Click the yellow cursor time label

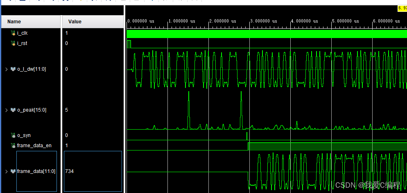(402, 8)
